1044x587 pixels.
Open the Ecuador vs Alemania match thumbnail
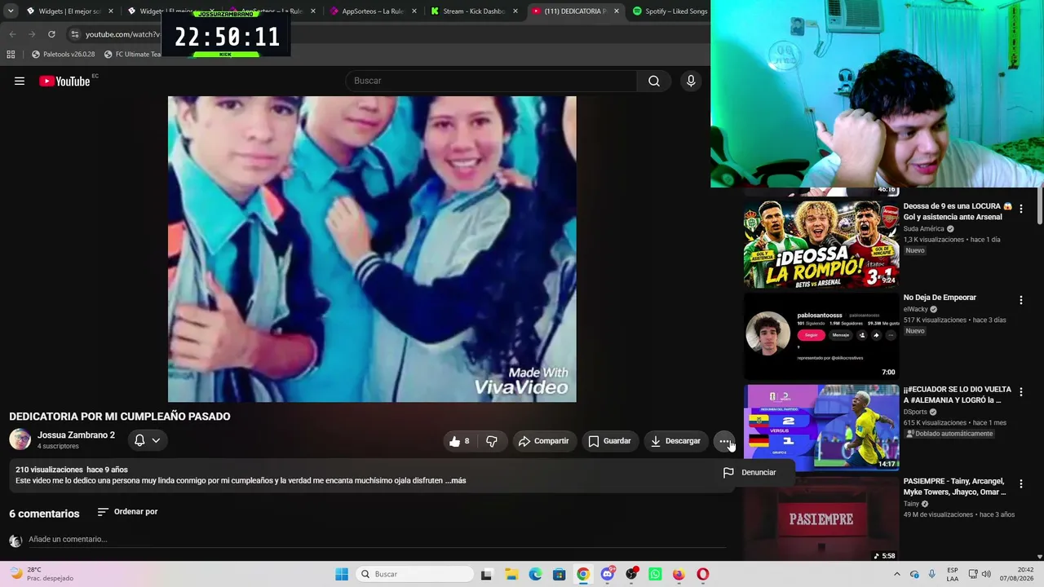[x=821, y=427]
